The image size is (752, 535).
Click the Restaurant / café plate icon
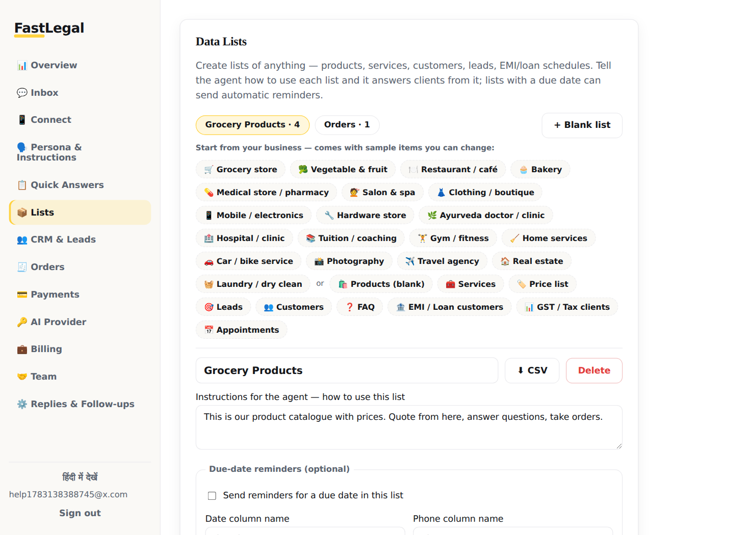coord(413,170)
